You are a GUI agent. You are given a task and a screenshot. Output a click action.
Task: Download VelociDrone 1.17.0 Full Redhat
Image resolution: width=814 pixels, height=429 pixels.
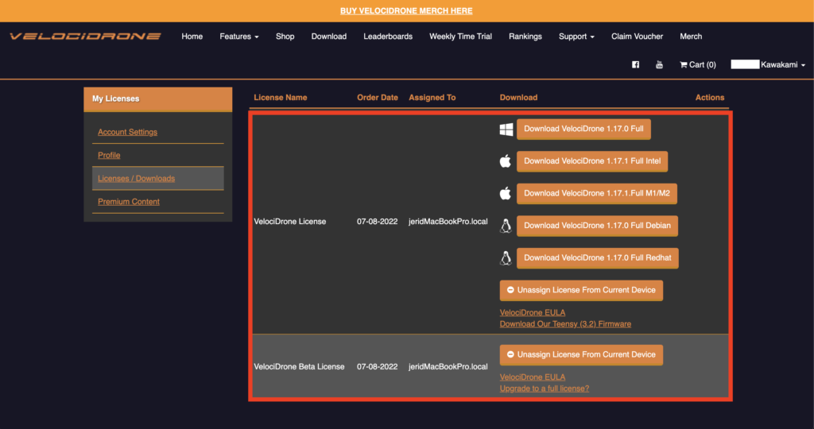(598, 258)
